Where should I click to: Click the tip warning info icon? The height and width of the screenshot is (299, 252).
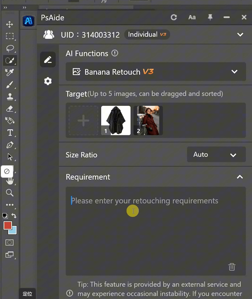(70, 293)
